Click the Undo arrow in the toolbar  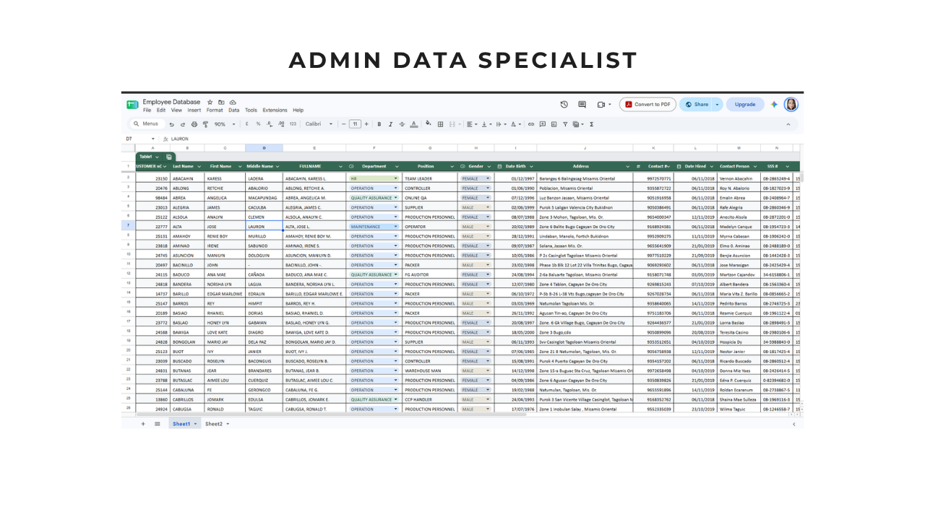pos(172,124)
